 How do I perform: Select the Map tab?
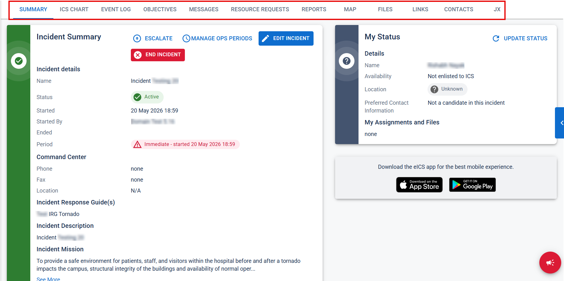tap(350, 9)
